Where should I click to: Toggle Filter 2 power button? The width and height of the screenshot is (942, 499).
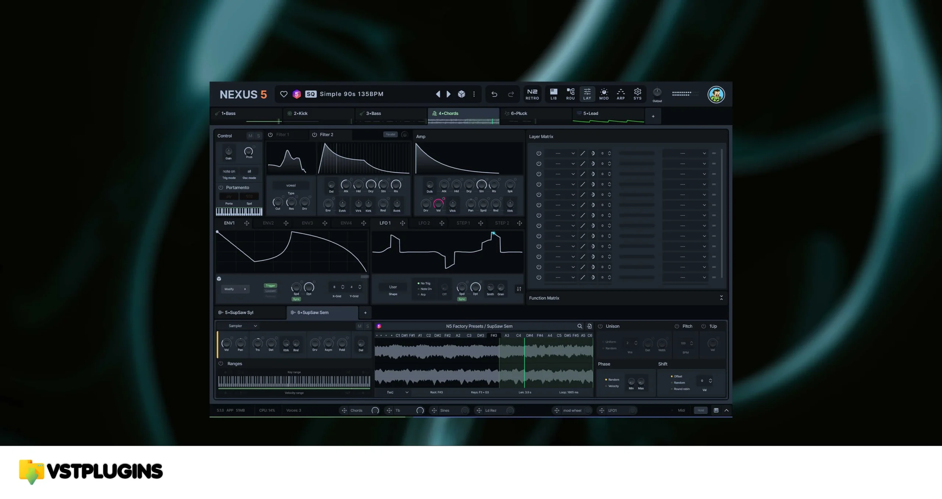click(314, 135)
